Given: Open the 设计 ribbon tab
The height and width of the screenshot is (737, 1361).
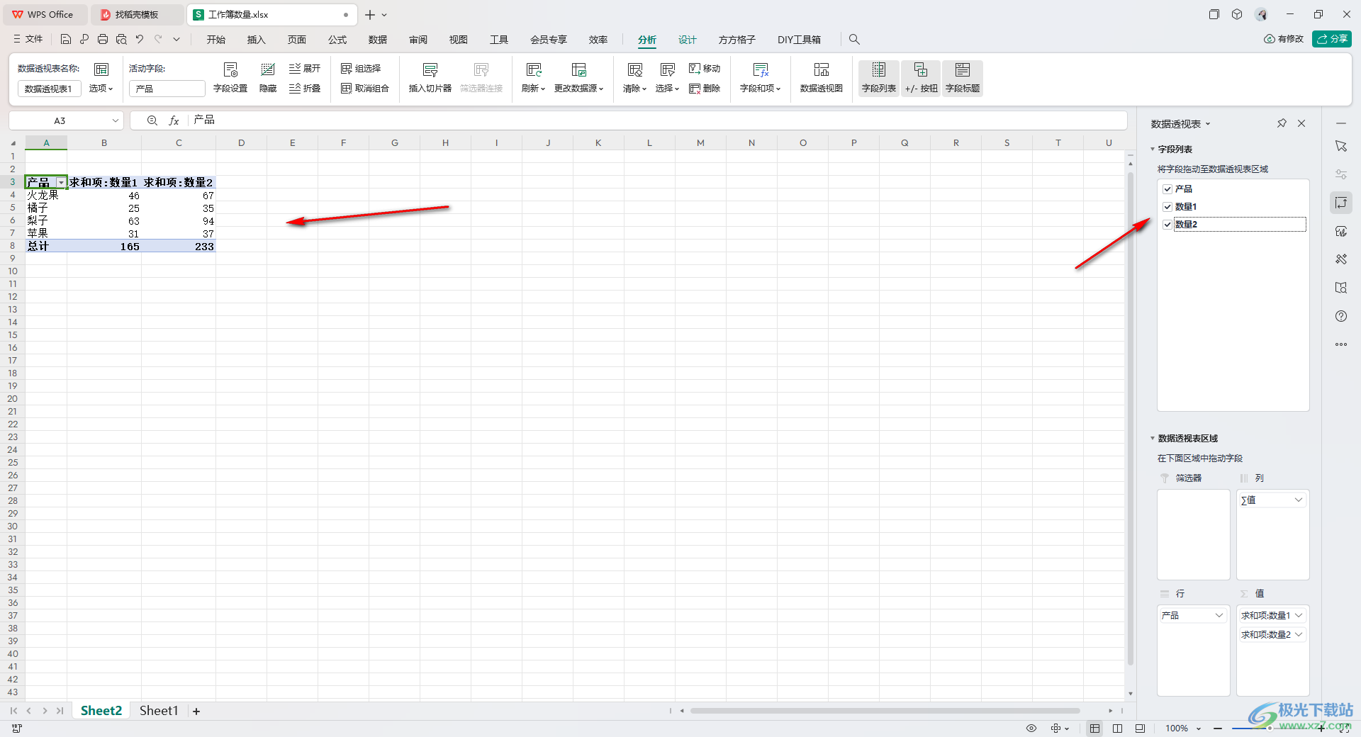Looking at the screenshot, I should click(687, 40).
